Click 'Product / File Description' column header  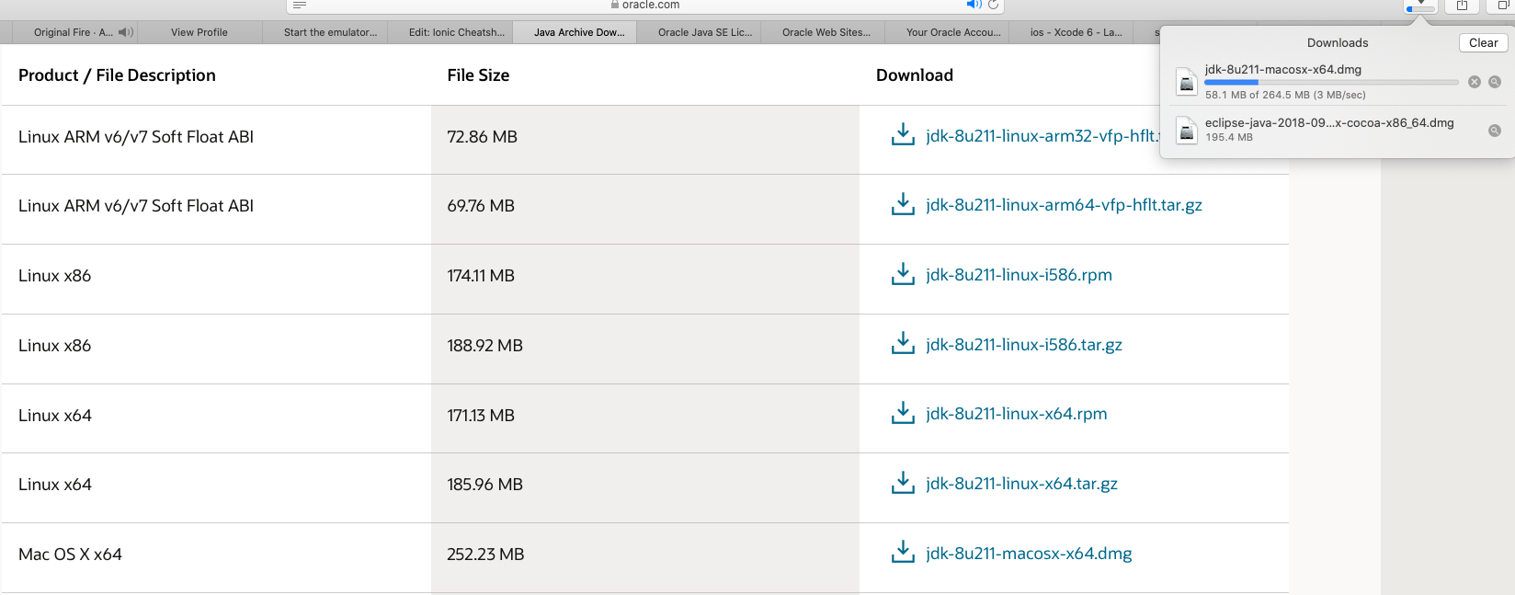(117, 75)
